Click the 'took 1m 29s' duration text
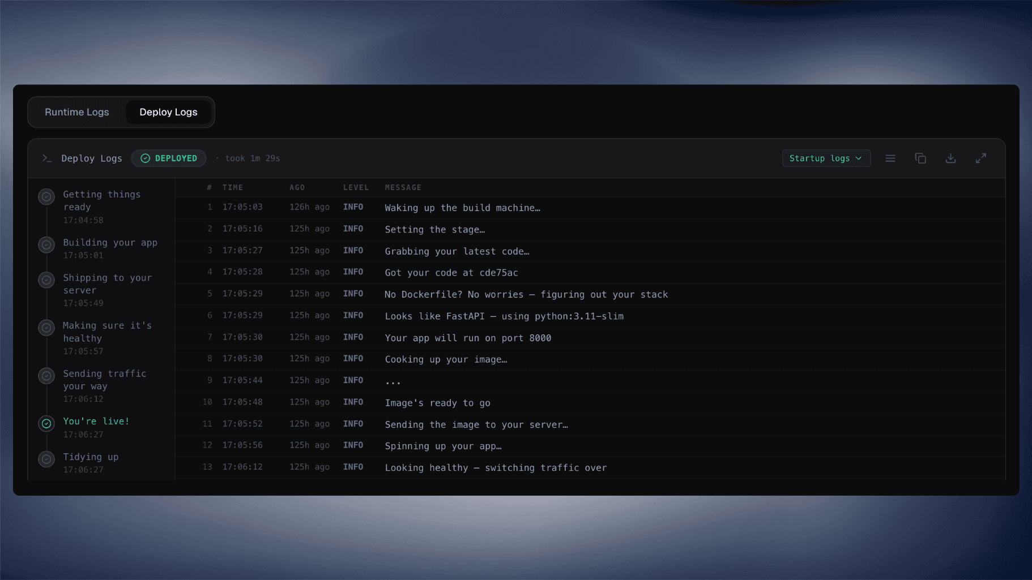Screen dimensions: 1032x580 click(253, 158)
